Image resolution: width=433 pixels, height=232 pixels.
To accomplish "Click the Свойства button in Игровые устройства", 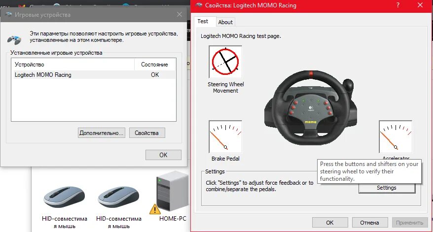I will coord(147,133).
